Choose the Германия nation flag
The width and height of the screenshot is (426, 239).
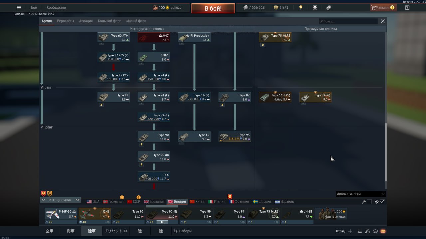pos(113,202)
